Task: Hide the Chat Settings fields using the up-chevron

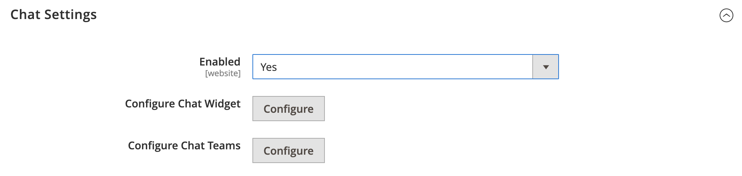Action: [x=726, y=16]
